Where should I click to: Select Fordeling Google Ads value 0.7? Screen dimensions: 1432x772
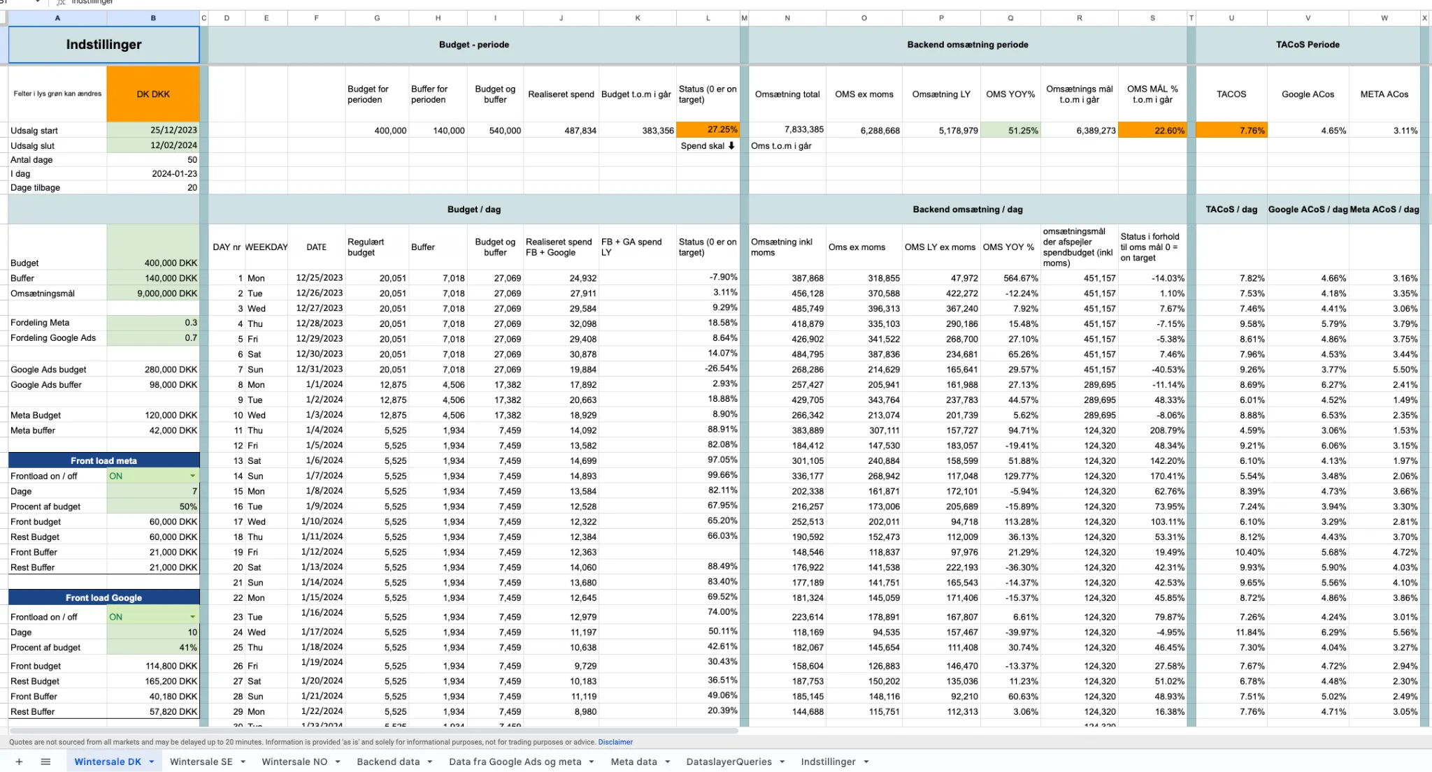click(153, 338)
